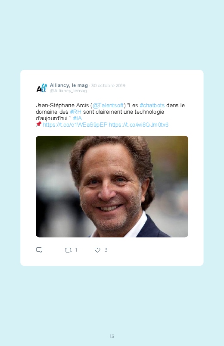Click the #IA hashtag
This screenshot has height=346, width=224.
(x=77, y=118)
